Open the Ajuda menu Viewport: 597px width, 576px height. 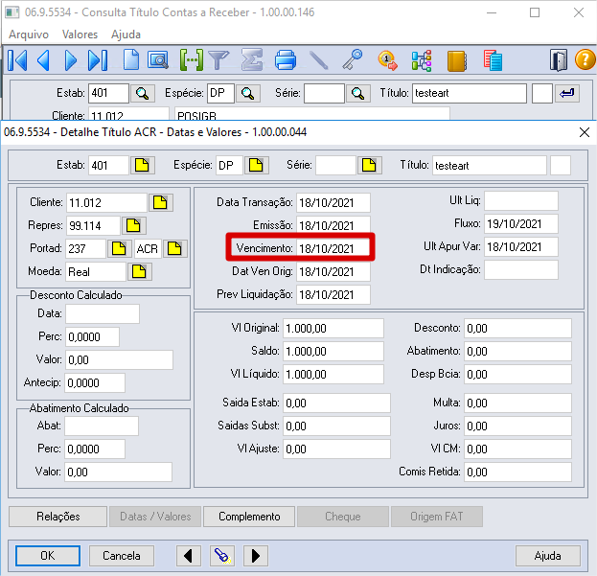126,35
